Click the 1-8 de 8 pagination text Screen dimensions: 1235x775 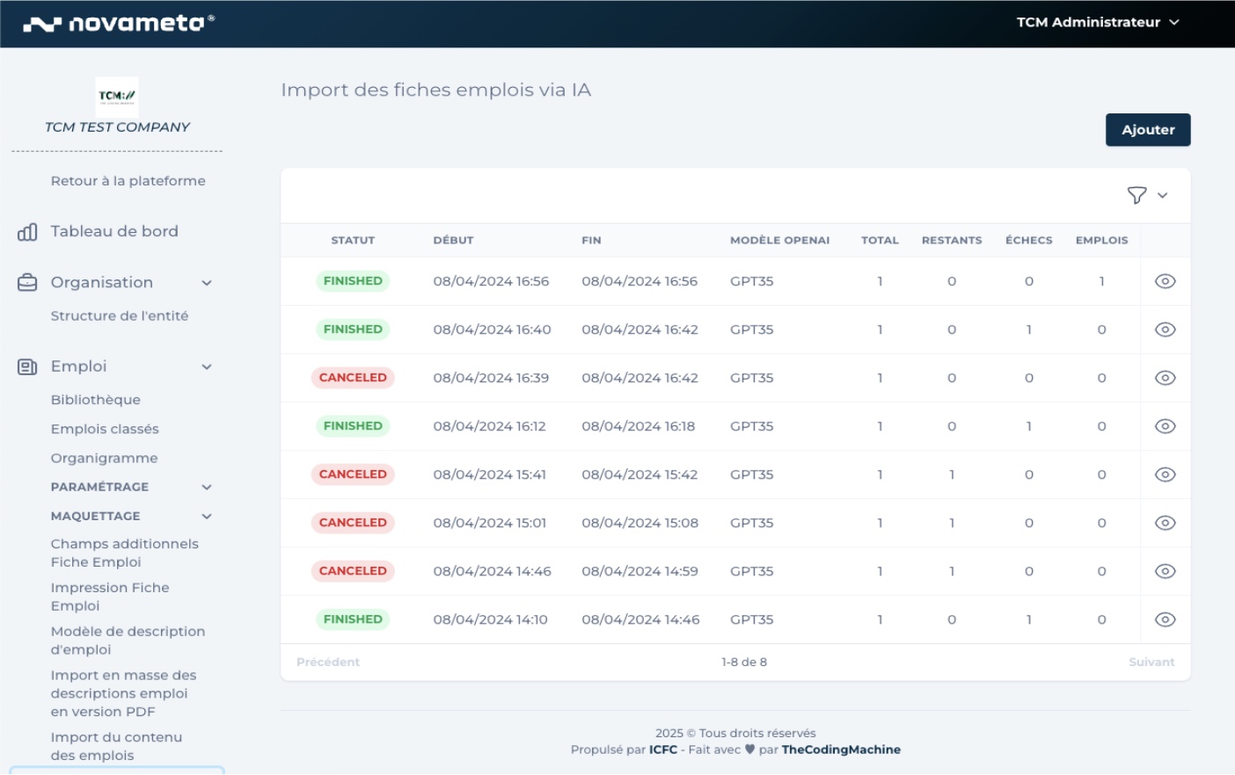pos(744,663)
